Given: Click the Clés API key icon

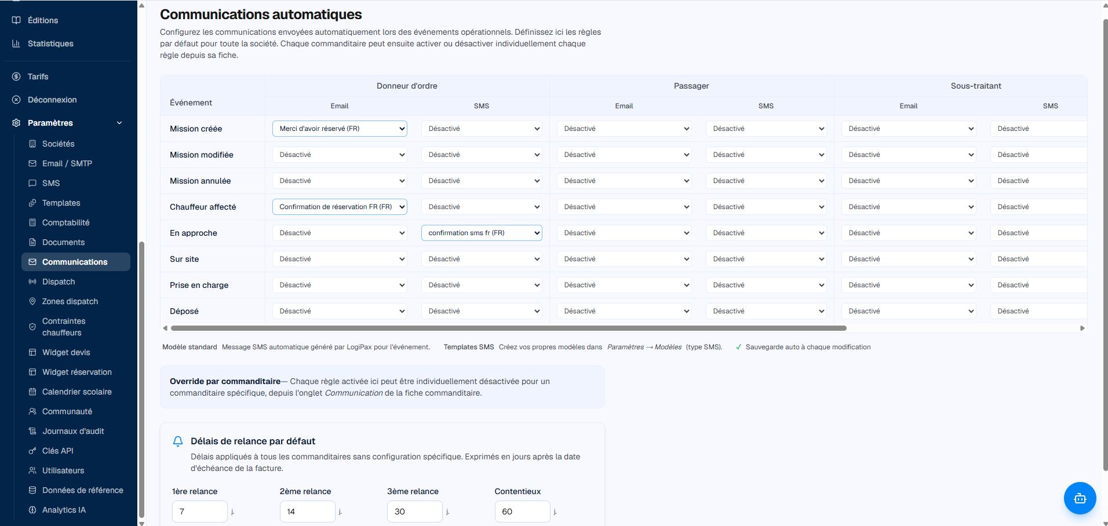Looking at the screenshot, I should tap(32, 451).
